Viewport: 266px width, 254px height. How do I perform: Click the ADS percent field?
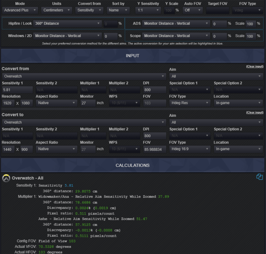pos(219,24)
